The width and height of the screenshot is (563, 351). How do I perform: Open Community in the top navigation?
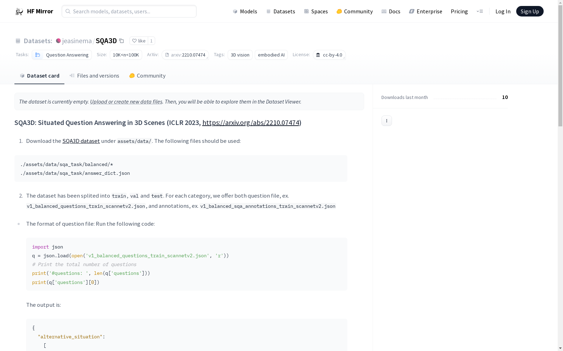355,12
